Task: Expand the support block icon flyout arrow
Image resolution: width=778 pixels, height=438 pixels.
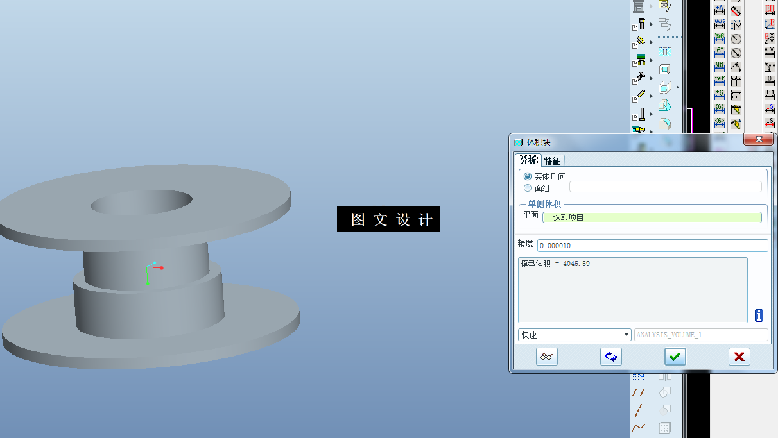Action: point(651,60)
